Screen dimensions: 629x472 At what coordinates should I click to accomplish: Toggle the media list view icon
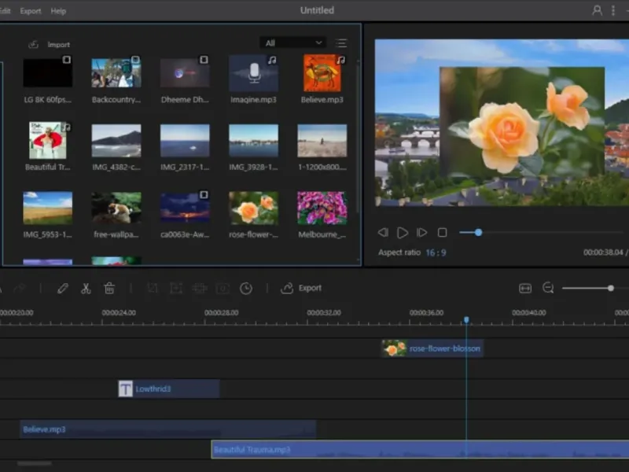(341, 43)
